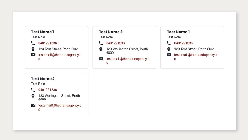The image size is (248, 140).
Task: Click the location pin icon beside 123 Test Street in the top-left card
Action: [33, 49]
